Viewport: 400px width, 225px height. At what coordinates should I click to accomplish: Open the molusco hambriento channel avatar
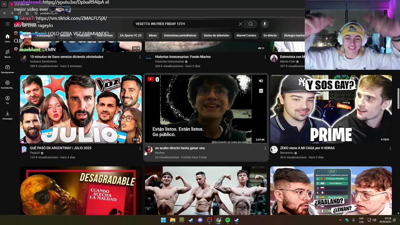click(x=24, y=58)
